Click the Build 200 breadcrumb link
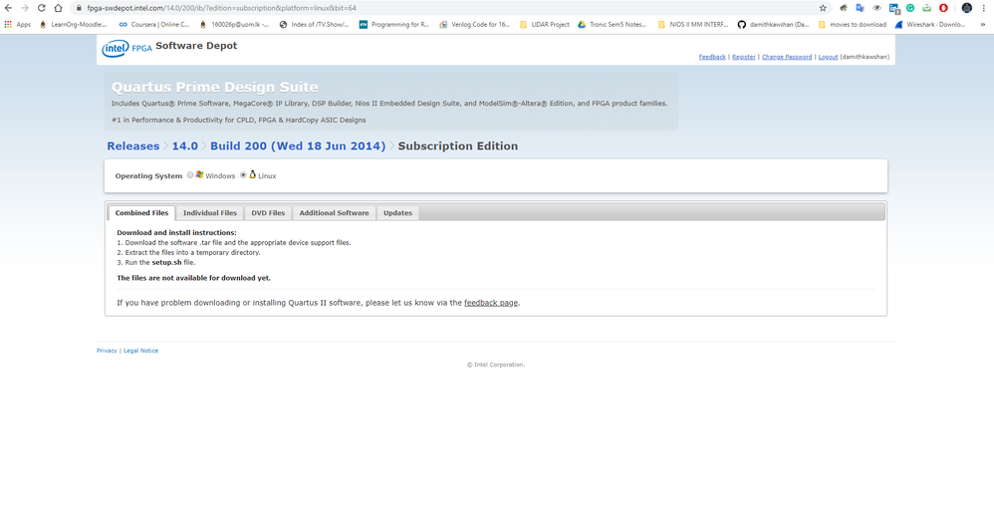Image resolution: width=994 pixels, height=517 pixels. pyautogui.click(x=298, y=145)
